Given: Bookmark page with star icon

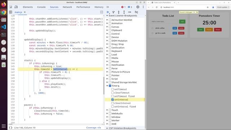Looking at the screenshot, I should [208, 7].
